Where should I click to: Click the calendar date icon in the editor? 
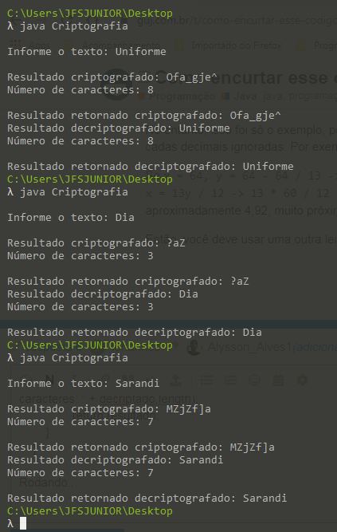point(278,380)
